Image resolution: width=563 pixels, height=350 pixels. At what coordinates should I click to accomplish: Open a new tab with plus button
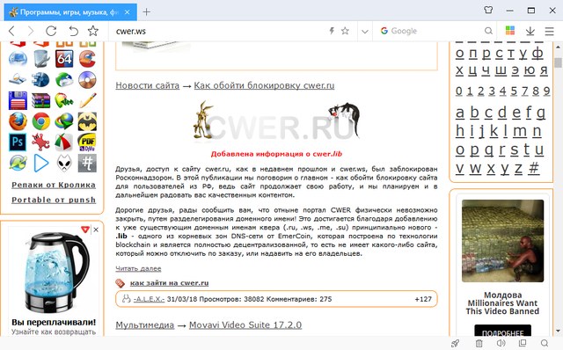pyautogui.click(x=146, y=11)
